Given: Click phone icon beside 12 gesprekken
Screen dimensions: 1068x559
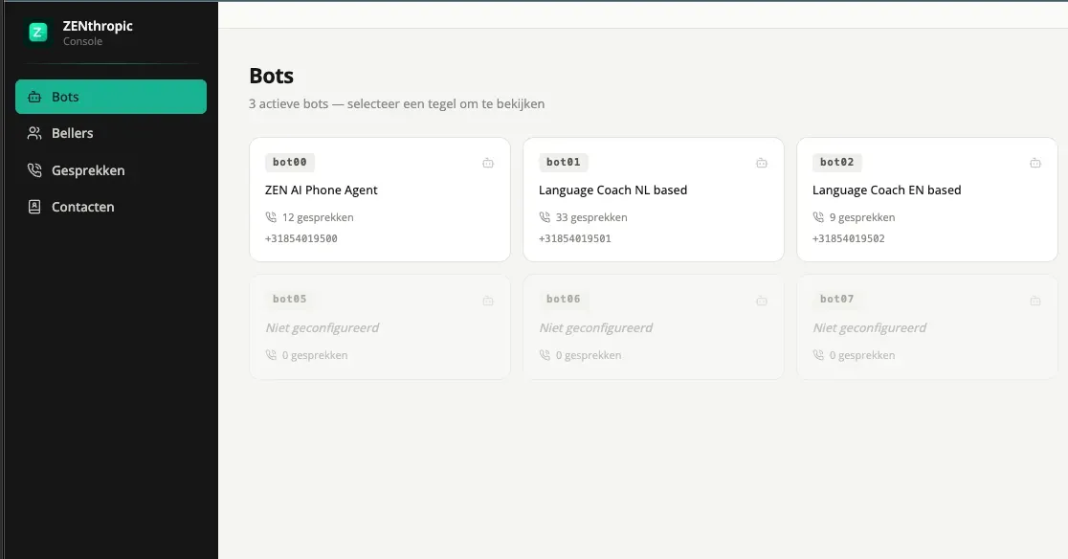Looking at the screenshot, I should (x=271, y=217).
